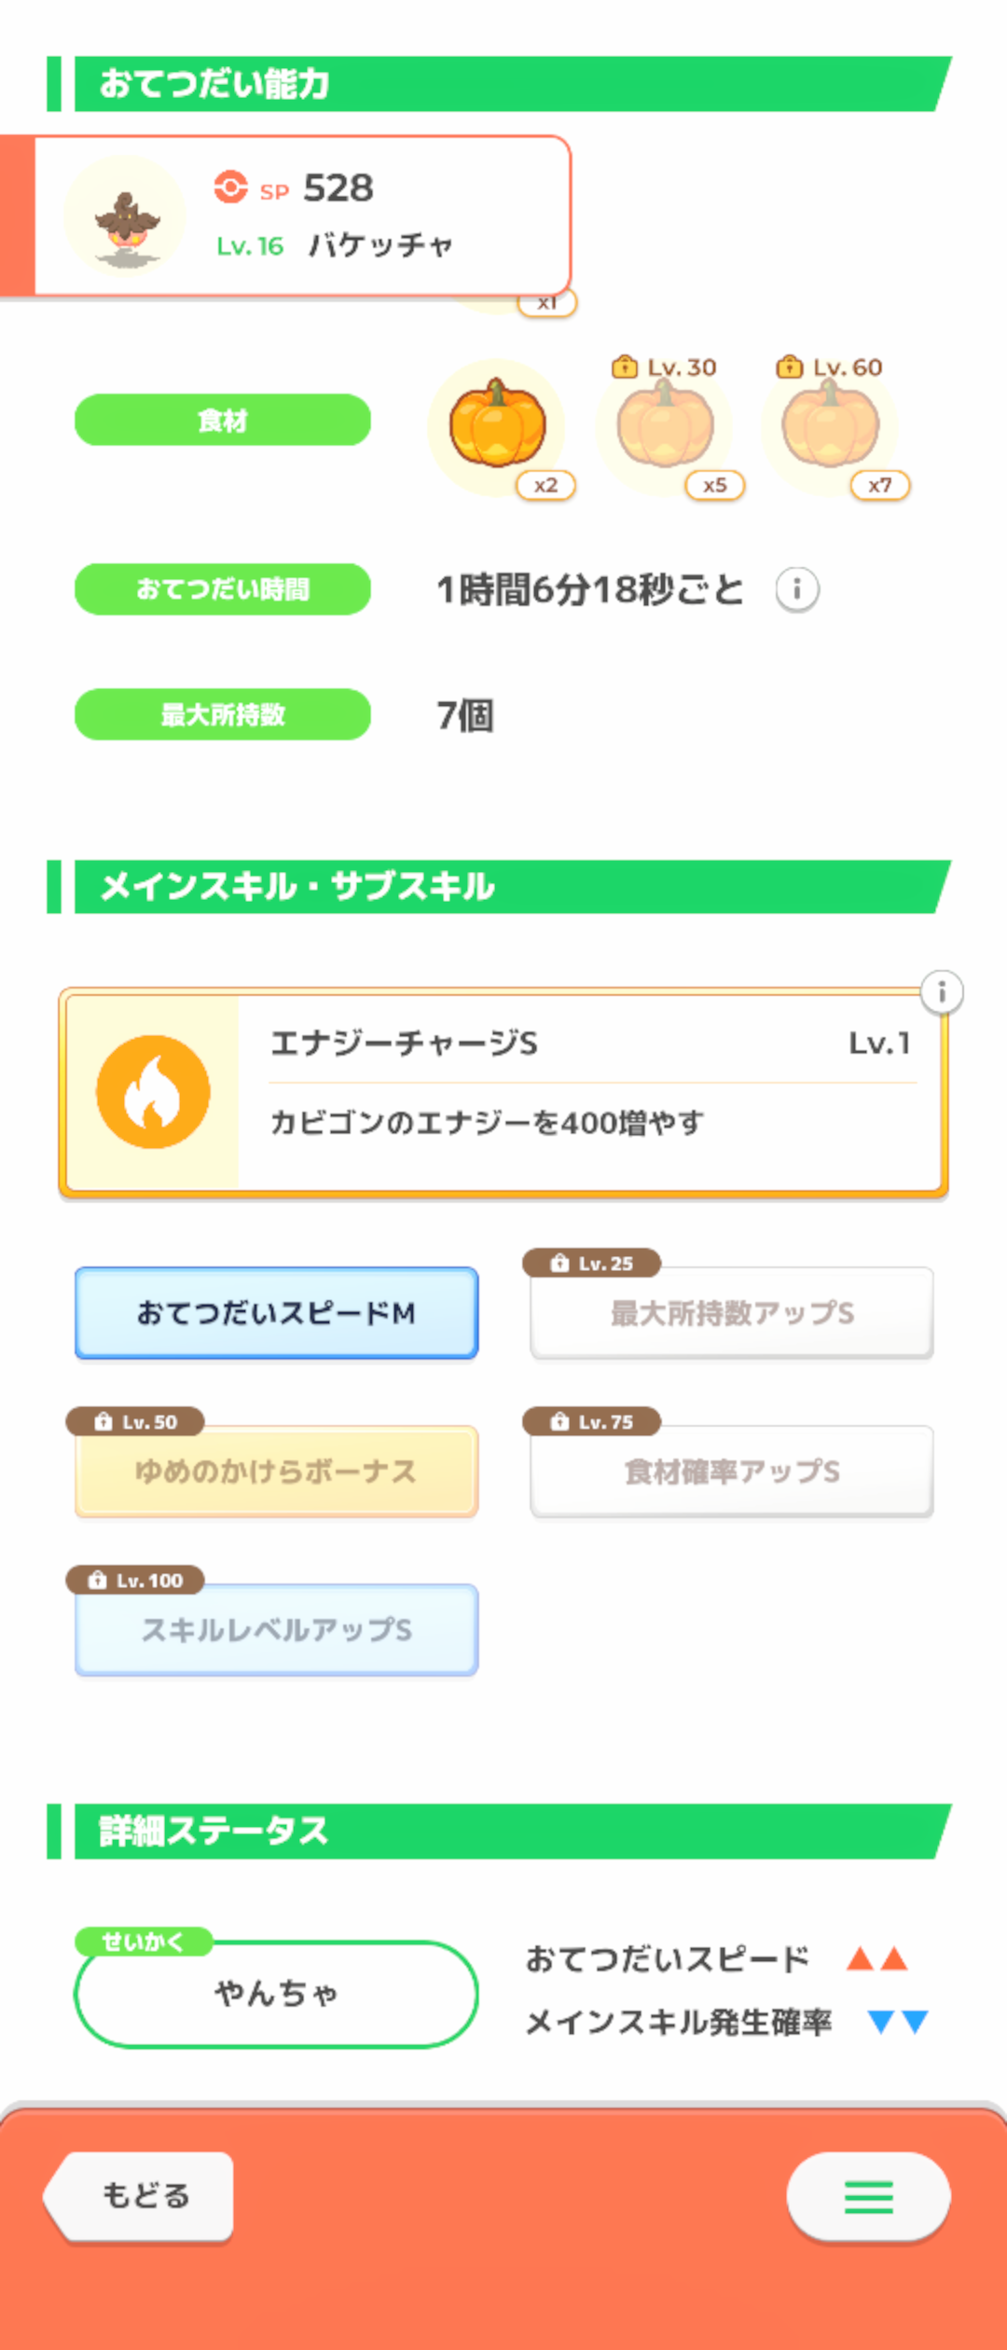Viewport: 1007px width, 2350px height.
Task: Tap the やんちゃ nature button
Action: [x=277, y=1993]
